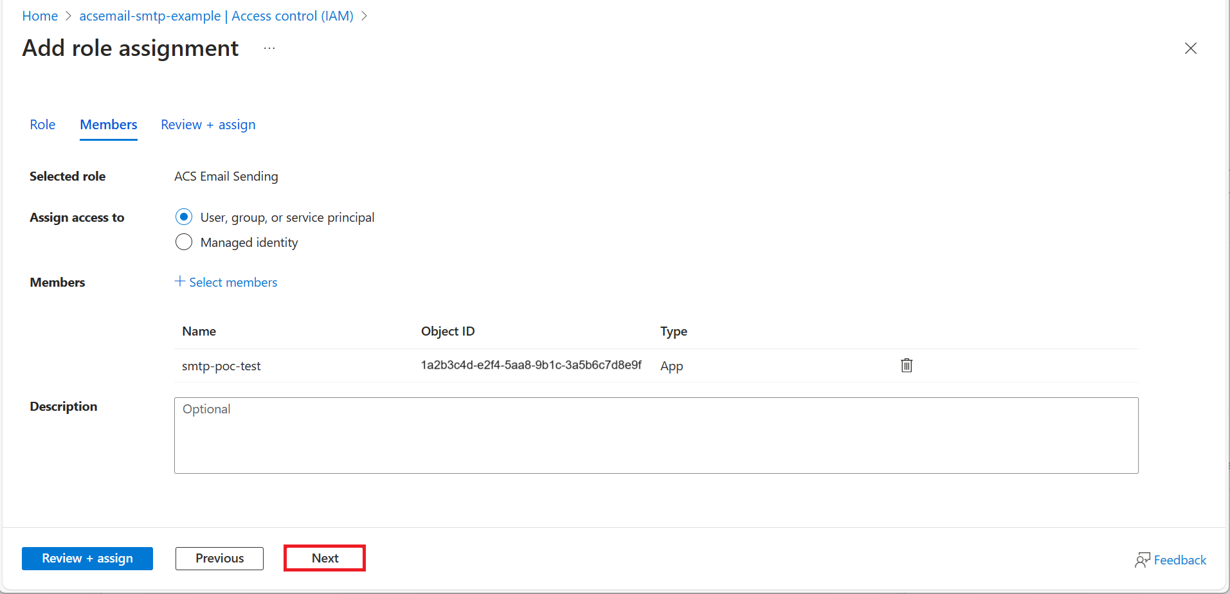Enable the currently selected access assignment radio
1230x594 pixels.
(184, 217)
